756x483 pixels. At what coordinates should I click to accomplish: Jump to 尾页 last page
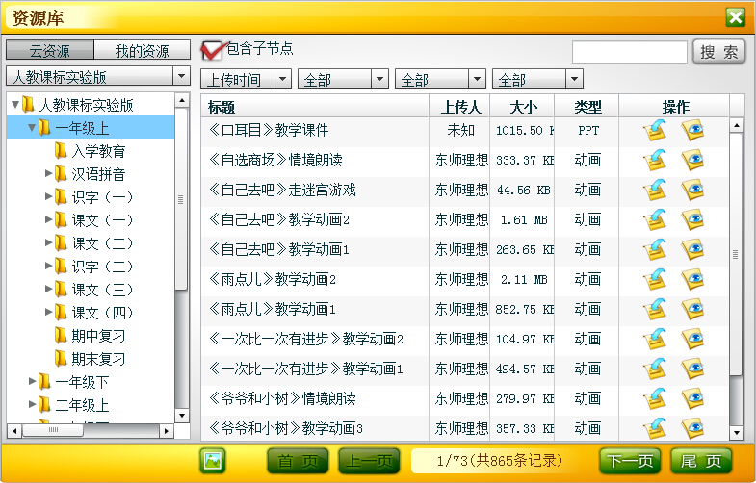coord(701,461)
